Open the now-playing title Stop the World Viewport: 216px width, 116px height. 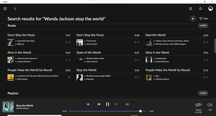pyautogui.click(x=24, y=106)
